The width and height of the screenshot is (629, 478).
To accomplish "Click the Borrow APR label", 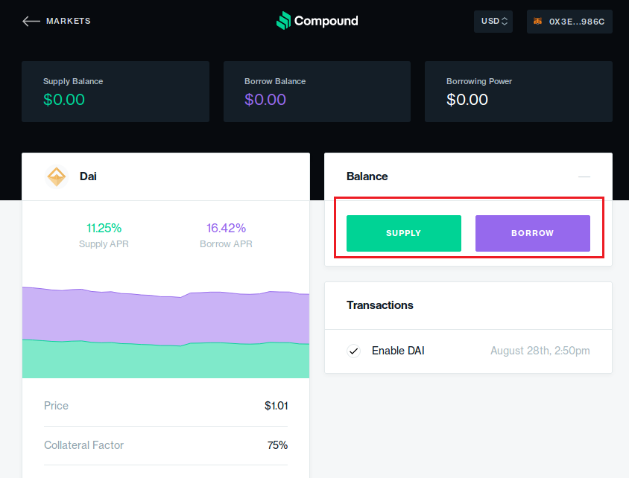I will coord(226,244).
